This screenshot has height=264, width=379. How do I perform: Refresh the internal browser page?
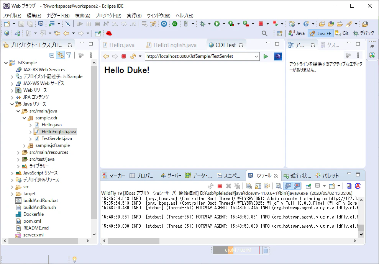[x=133, y=56]
